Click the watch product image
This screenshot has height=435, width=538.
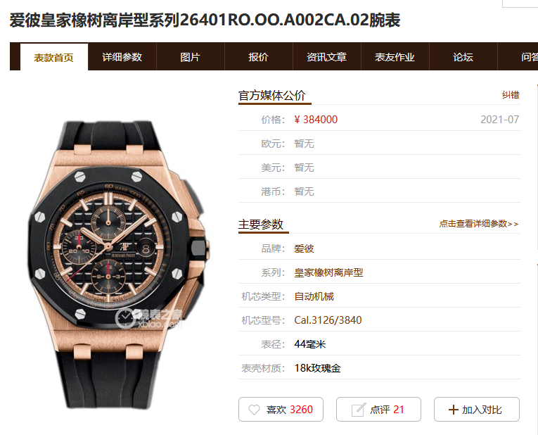[117, 264]
